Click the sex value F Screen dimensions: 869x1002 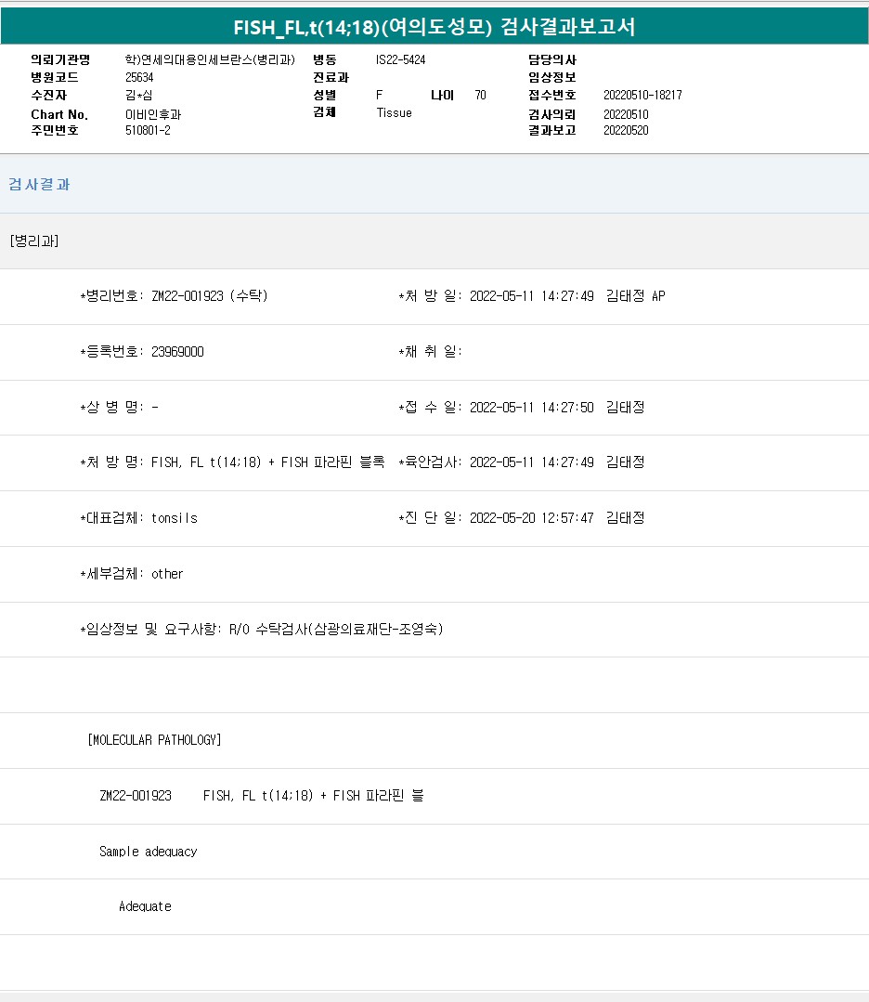click(x=379, y=96)
